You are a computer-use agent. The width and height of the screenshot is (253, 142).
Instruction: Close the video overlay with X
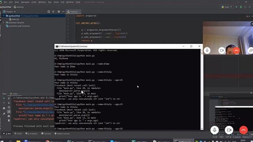(x=252, y=24)
